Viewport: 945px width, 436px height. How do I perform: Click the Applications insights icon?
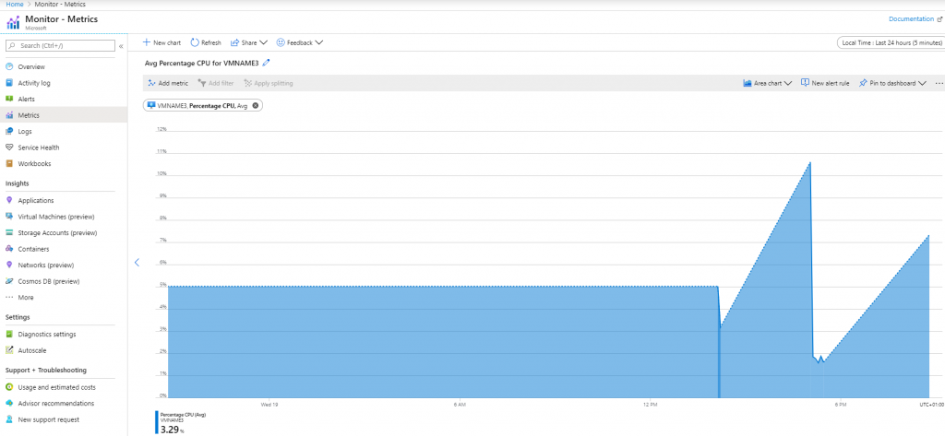(x=9, y=201)
